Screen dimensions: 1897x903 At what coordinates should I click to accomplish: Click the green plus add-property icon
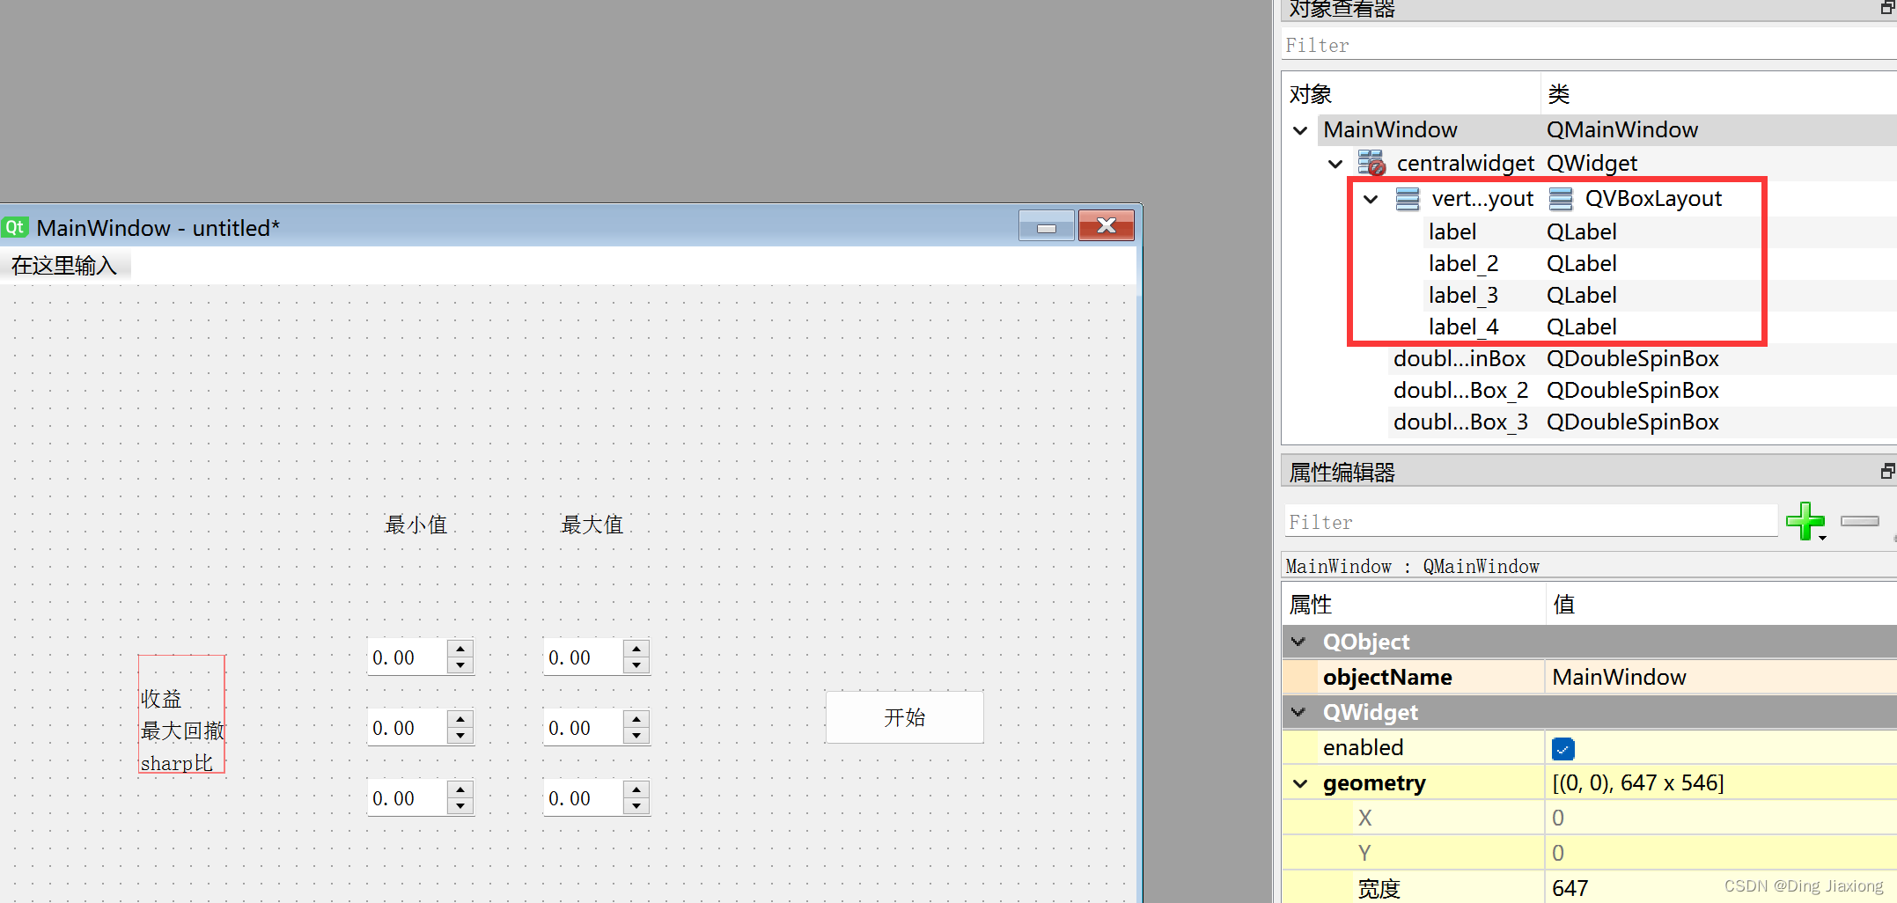pos(1805,521)
